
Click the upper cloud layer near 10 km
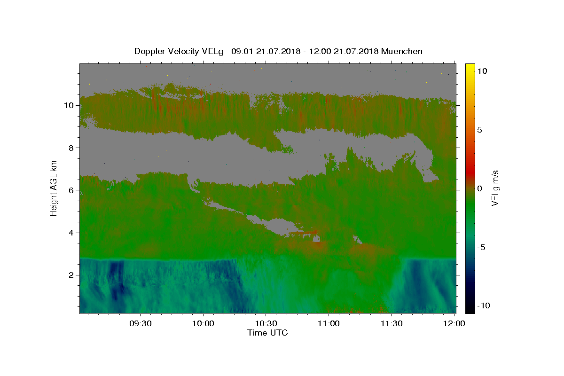(x=268, y=110)
